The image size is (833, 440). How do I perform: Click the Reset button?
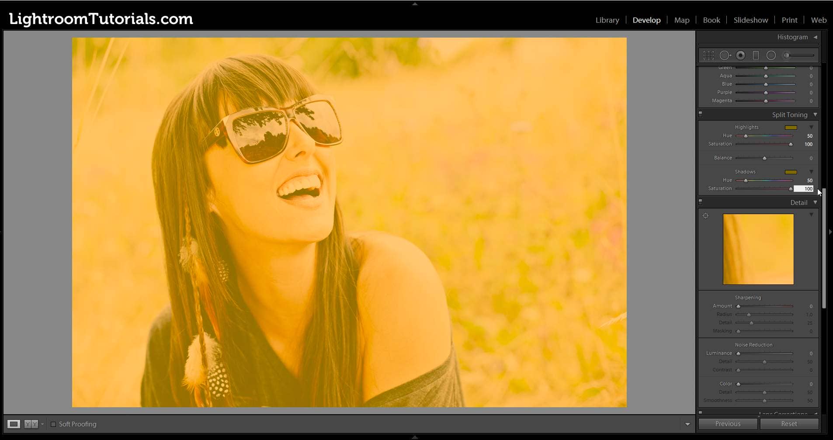tap(789, 424)
